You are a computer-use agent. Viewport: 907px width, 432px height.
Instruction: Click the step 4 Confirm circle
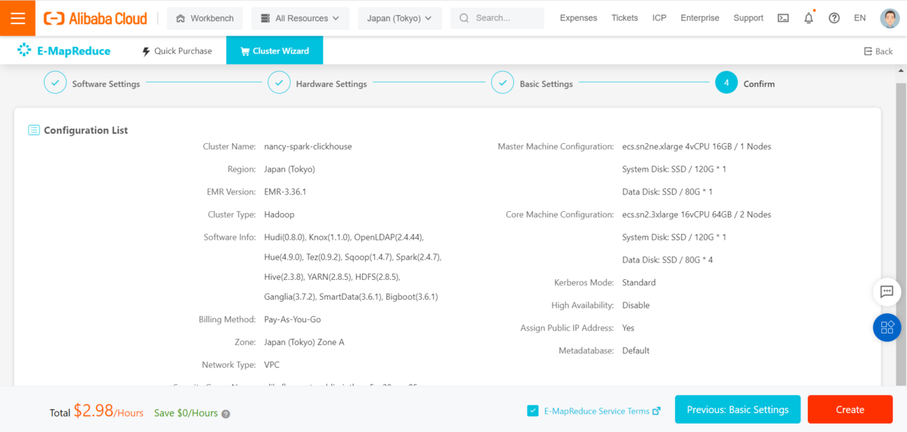click(726, 82)
